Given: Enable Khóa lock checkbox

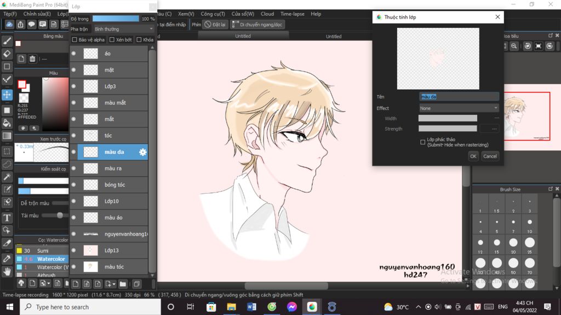Looking at the screenshot, I should pos(139,39).
